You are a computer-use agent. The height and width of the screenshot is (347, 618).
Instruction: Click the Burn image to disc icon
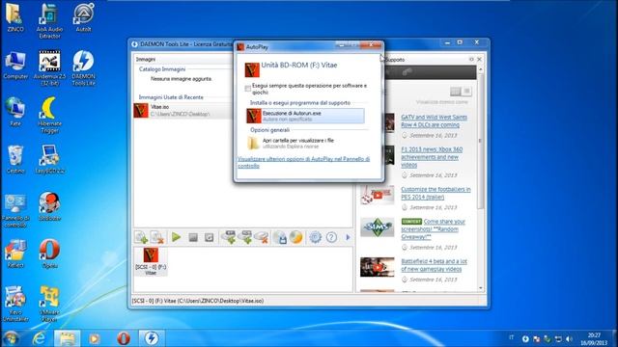296,237
